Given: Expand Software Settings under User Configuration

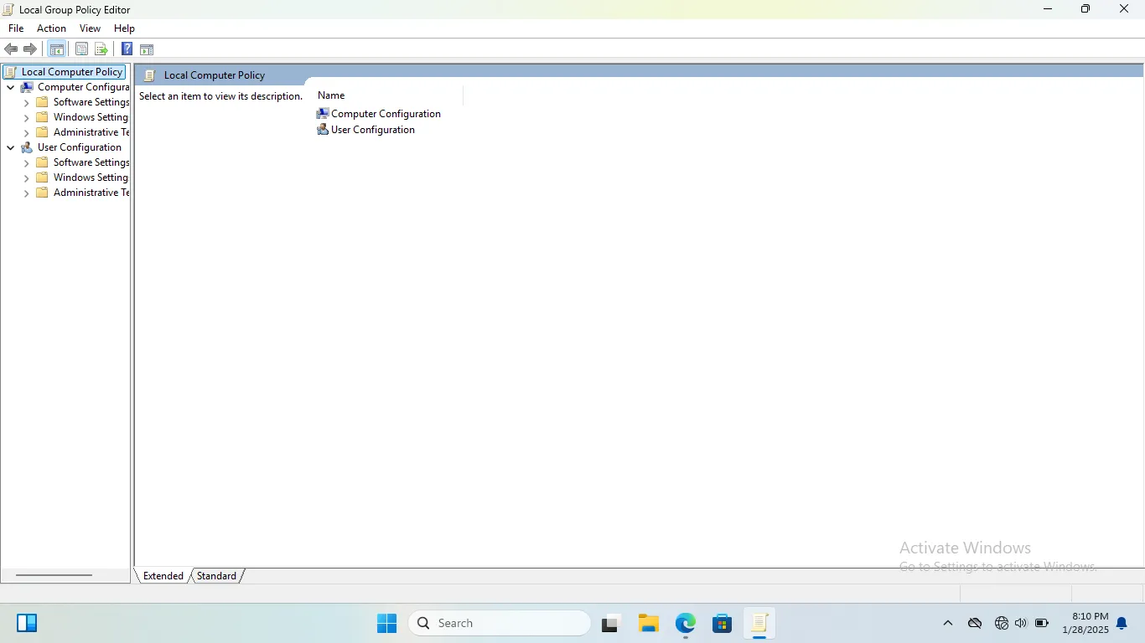Looking at the screenshot, I should 26,162.
